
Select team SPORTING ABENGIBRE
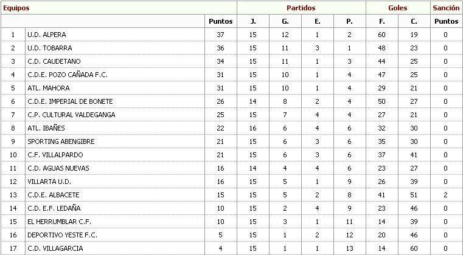[61, 141]
